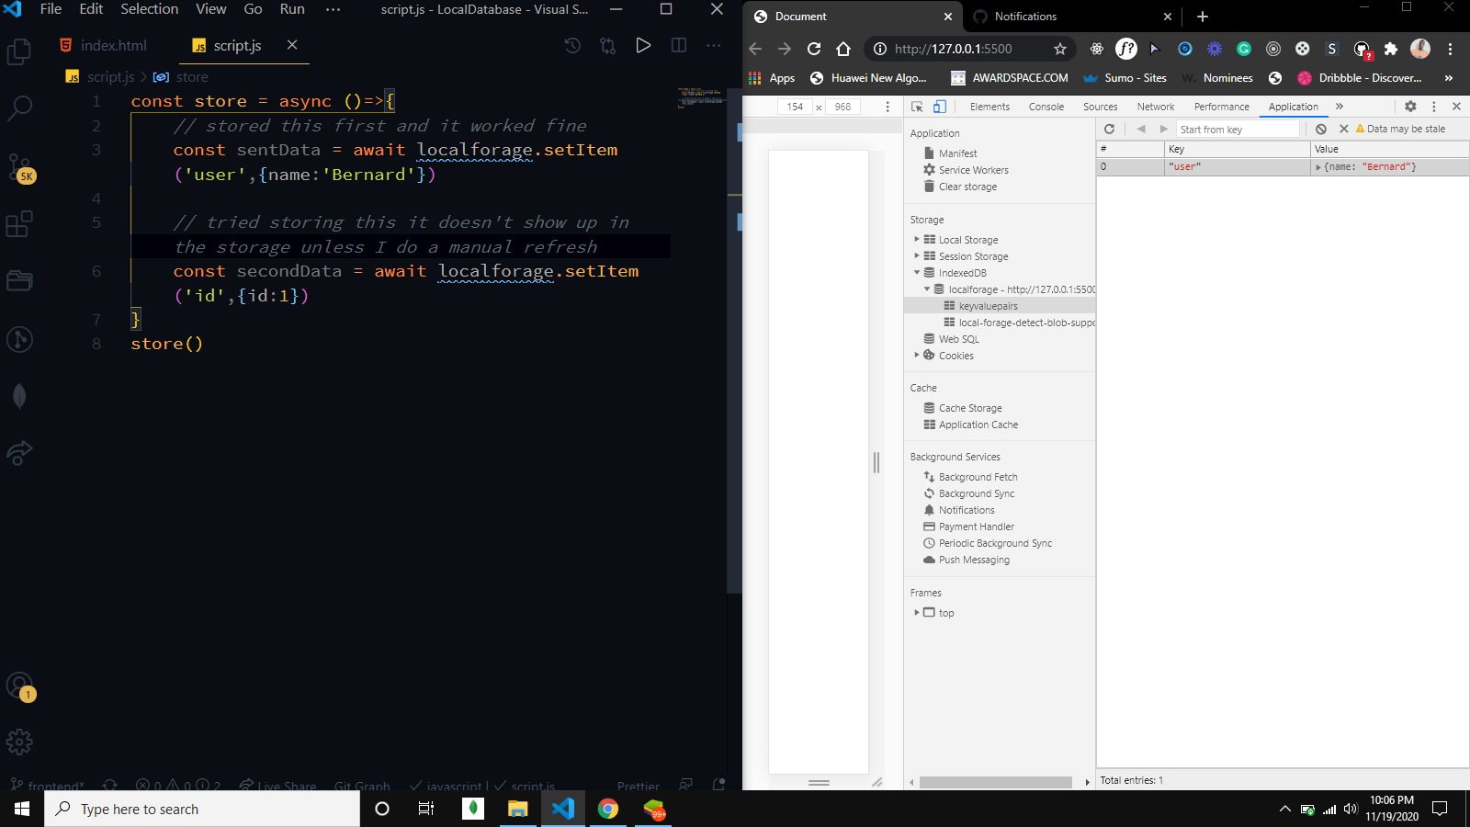1470x827 pixels.
Task: Open the Run menu in VS Code
Action: coord(292,9)
